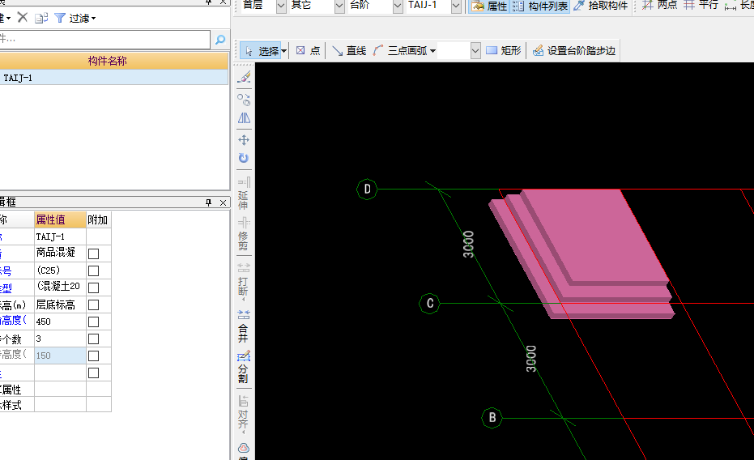754x460 pixels.
Task: Click the 450 step height value cell
Action: tap(60, 322)
